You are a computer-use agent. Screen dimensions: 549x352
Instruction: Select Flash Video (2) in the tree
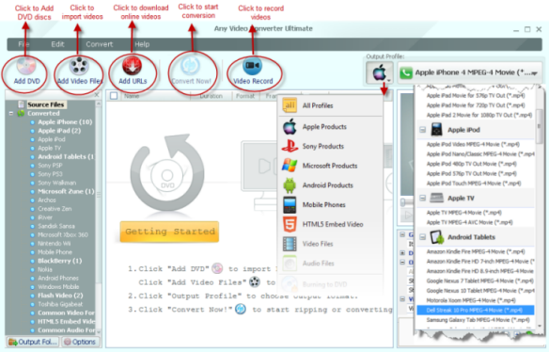(60, 296)
